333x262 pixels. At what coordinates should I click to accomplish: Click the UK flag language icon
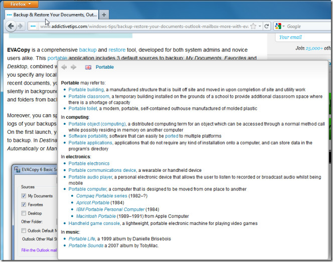88,67
